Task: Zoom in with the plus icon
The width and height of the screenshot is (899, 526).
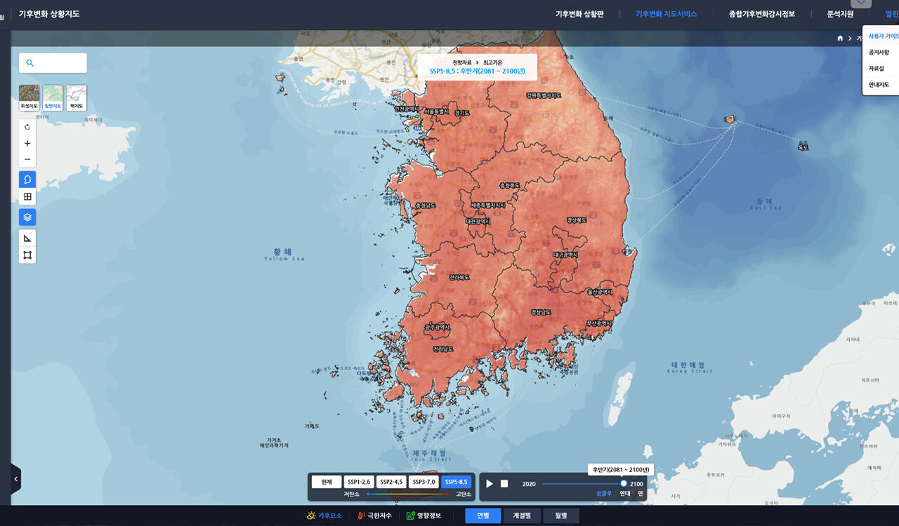Action: pyautogui.click(x=27, y=143)
